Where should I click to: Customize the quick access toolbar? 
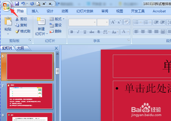[59, 4]
